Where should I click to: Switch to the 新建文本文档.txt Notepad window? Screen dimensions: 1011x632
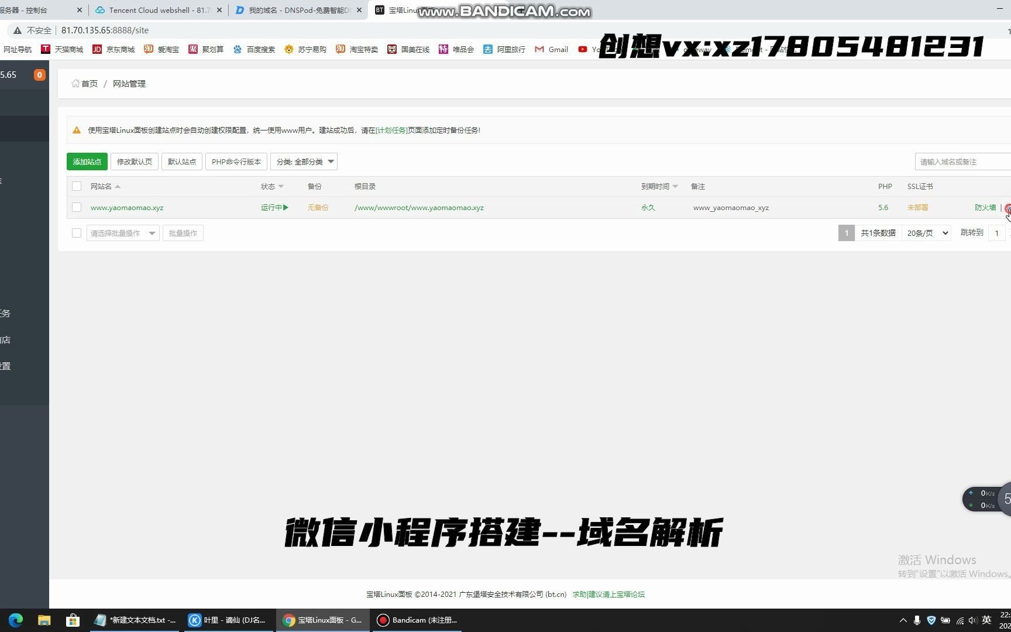(135, 620)
